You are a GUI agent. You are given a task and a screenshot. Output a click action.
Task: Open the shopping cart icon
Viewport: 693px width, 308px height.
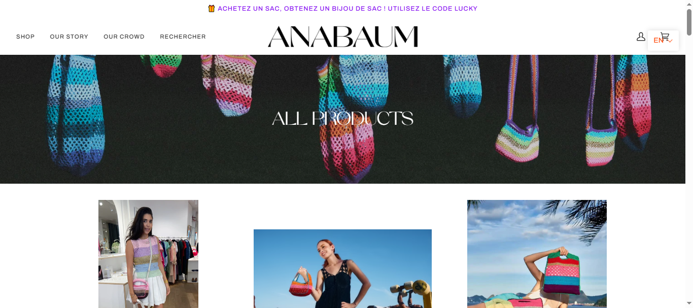tap(665, 36)
